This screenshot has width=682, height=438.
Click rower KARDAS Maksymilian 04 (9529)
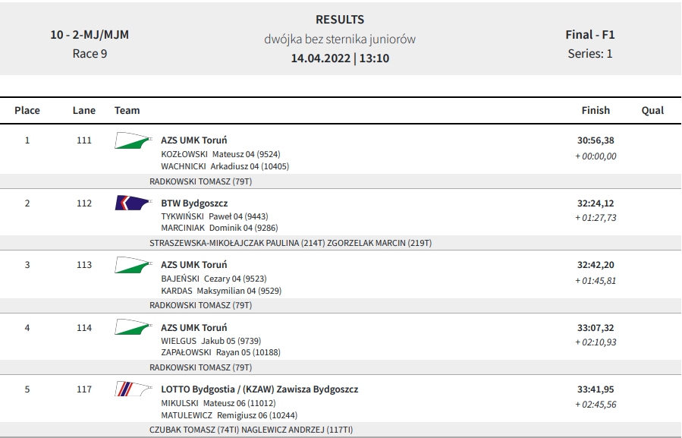tap(221, 291)
